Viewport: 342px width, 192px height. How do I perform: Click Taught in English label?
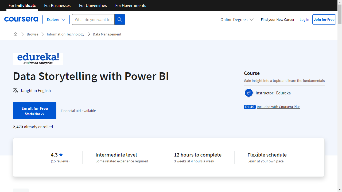(36, 90)
